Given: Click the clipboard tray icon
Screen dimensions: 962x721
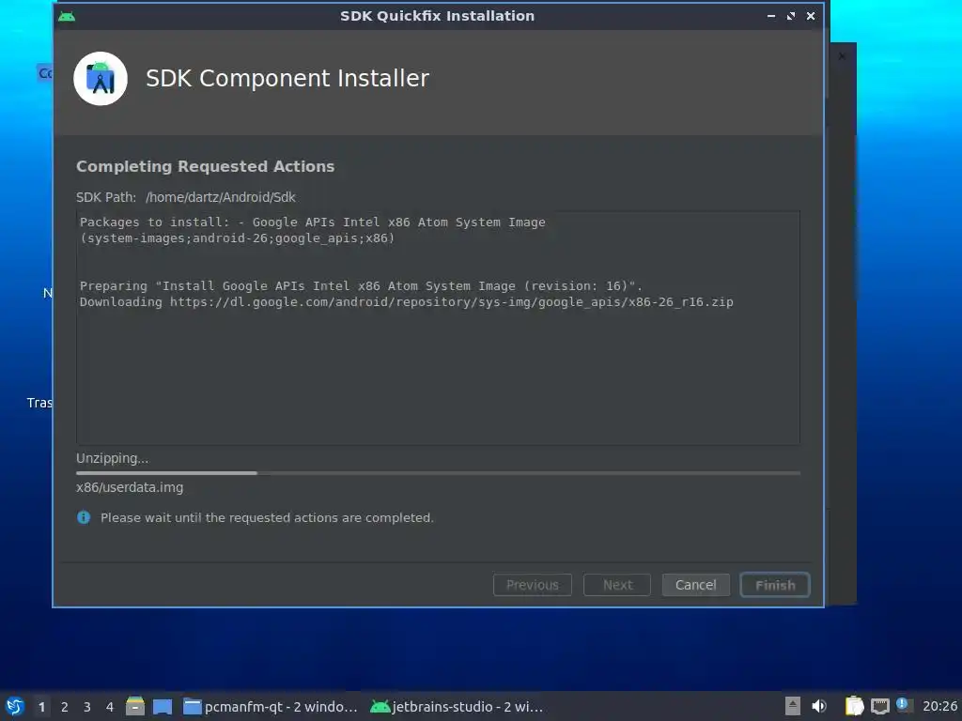Looking at the screenshot, I should [854, 706].
